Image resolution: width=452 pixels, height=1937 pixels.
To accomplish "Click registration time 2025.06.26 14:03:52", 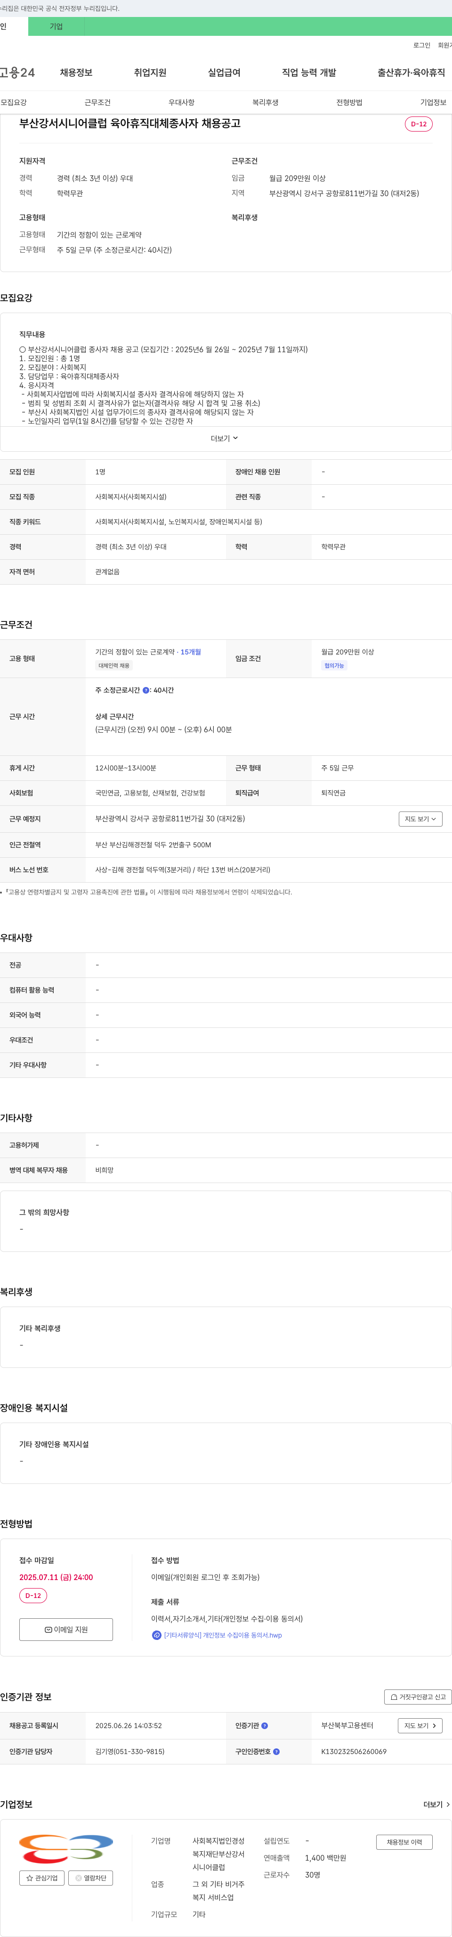I will (129, 1726).
